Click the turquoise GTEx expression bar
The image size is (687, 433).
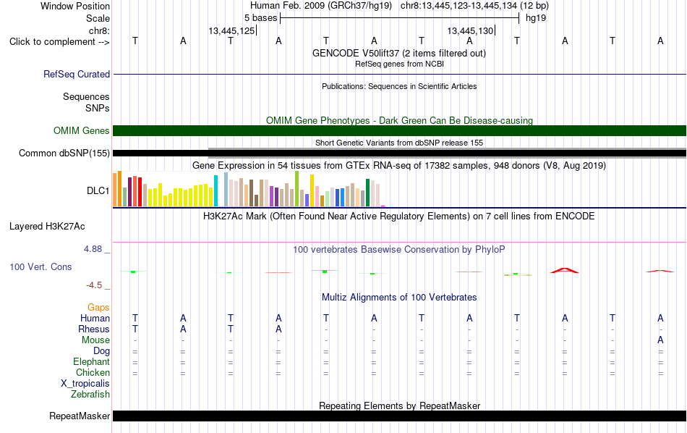(216, 191)
